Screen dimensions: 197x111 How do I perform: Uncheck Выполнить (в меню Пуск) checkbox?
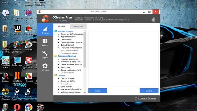(59, 62)
